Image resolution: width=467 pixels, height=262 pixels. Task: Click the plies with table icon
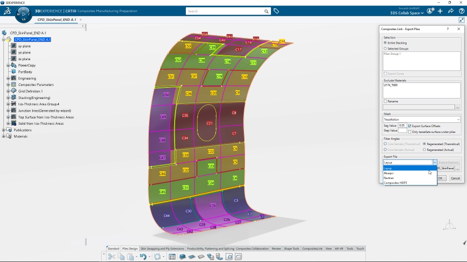tap(211, 257)
